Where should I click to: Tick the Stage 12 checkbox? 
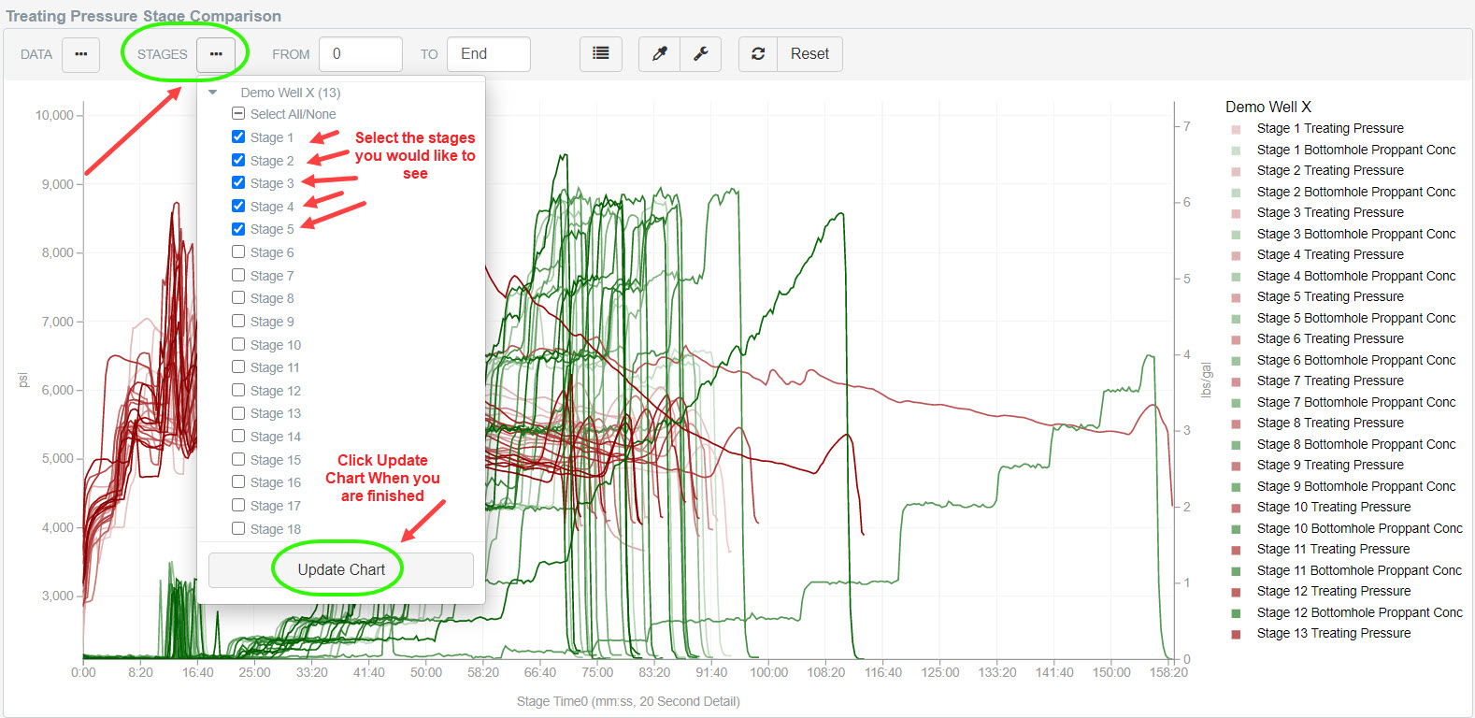coord(238,390)
